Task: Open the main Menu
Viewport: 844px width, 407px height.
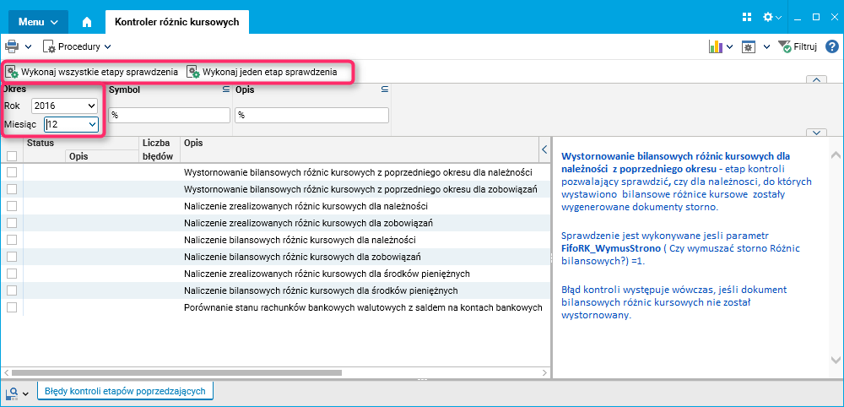Action: pos(37,21)
